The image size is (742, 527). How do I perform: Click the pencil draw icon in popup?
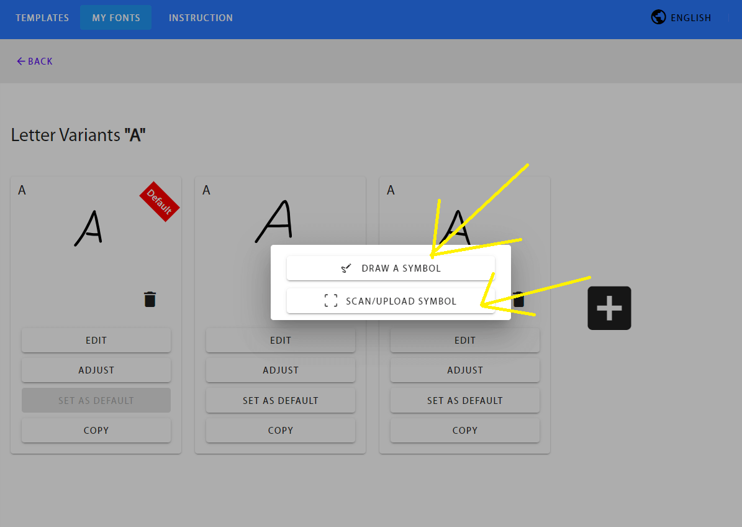[x=346, y=268]
